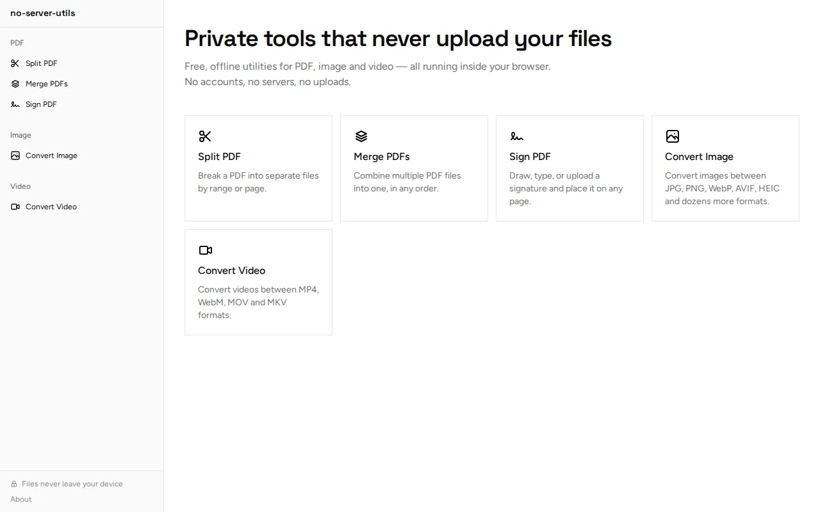Click the layers icon on the Merge PDFs card

click(361, 136)
